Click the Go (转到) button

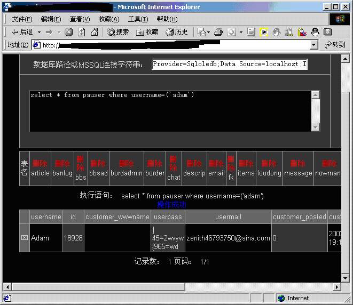tap(334, 45)
